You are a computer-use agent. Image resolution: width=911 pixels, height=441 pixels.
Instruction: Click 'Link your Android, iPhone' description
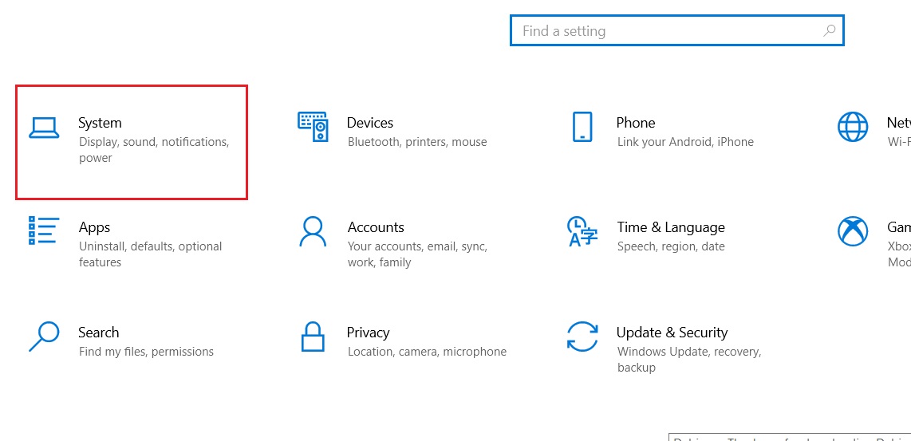point(685,142)
